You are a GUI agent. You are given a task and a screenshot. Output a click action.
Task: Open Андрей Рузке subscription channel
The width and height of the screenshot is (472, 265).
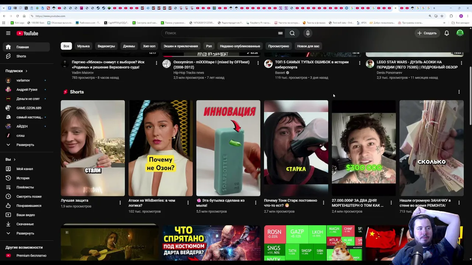25,89
